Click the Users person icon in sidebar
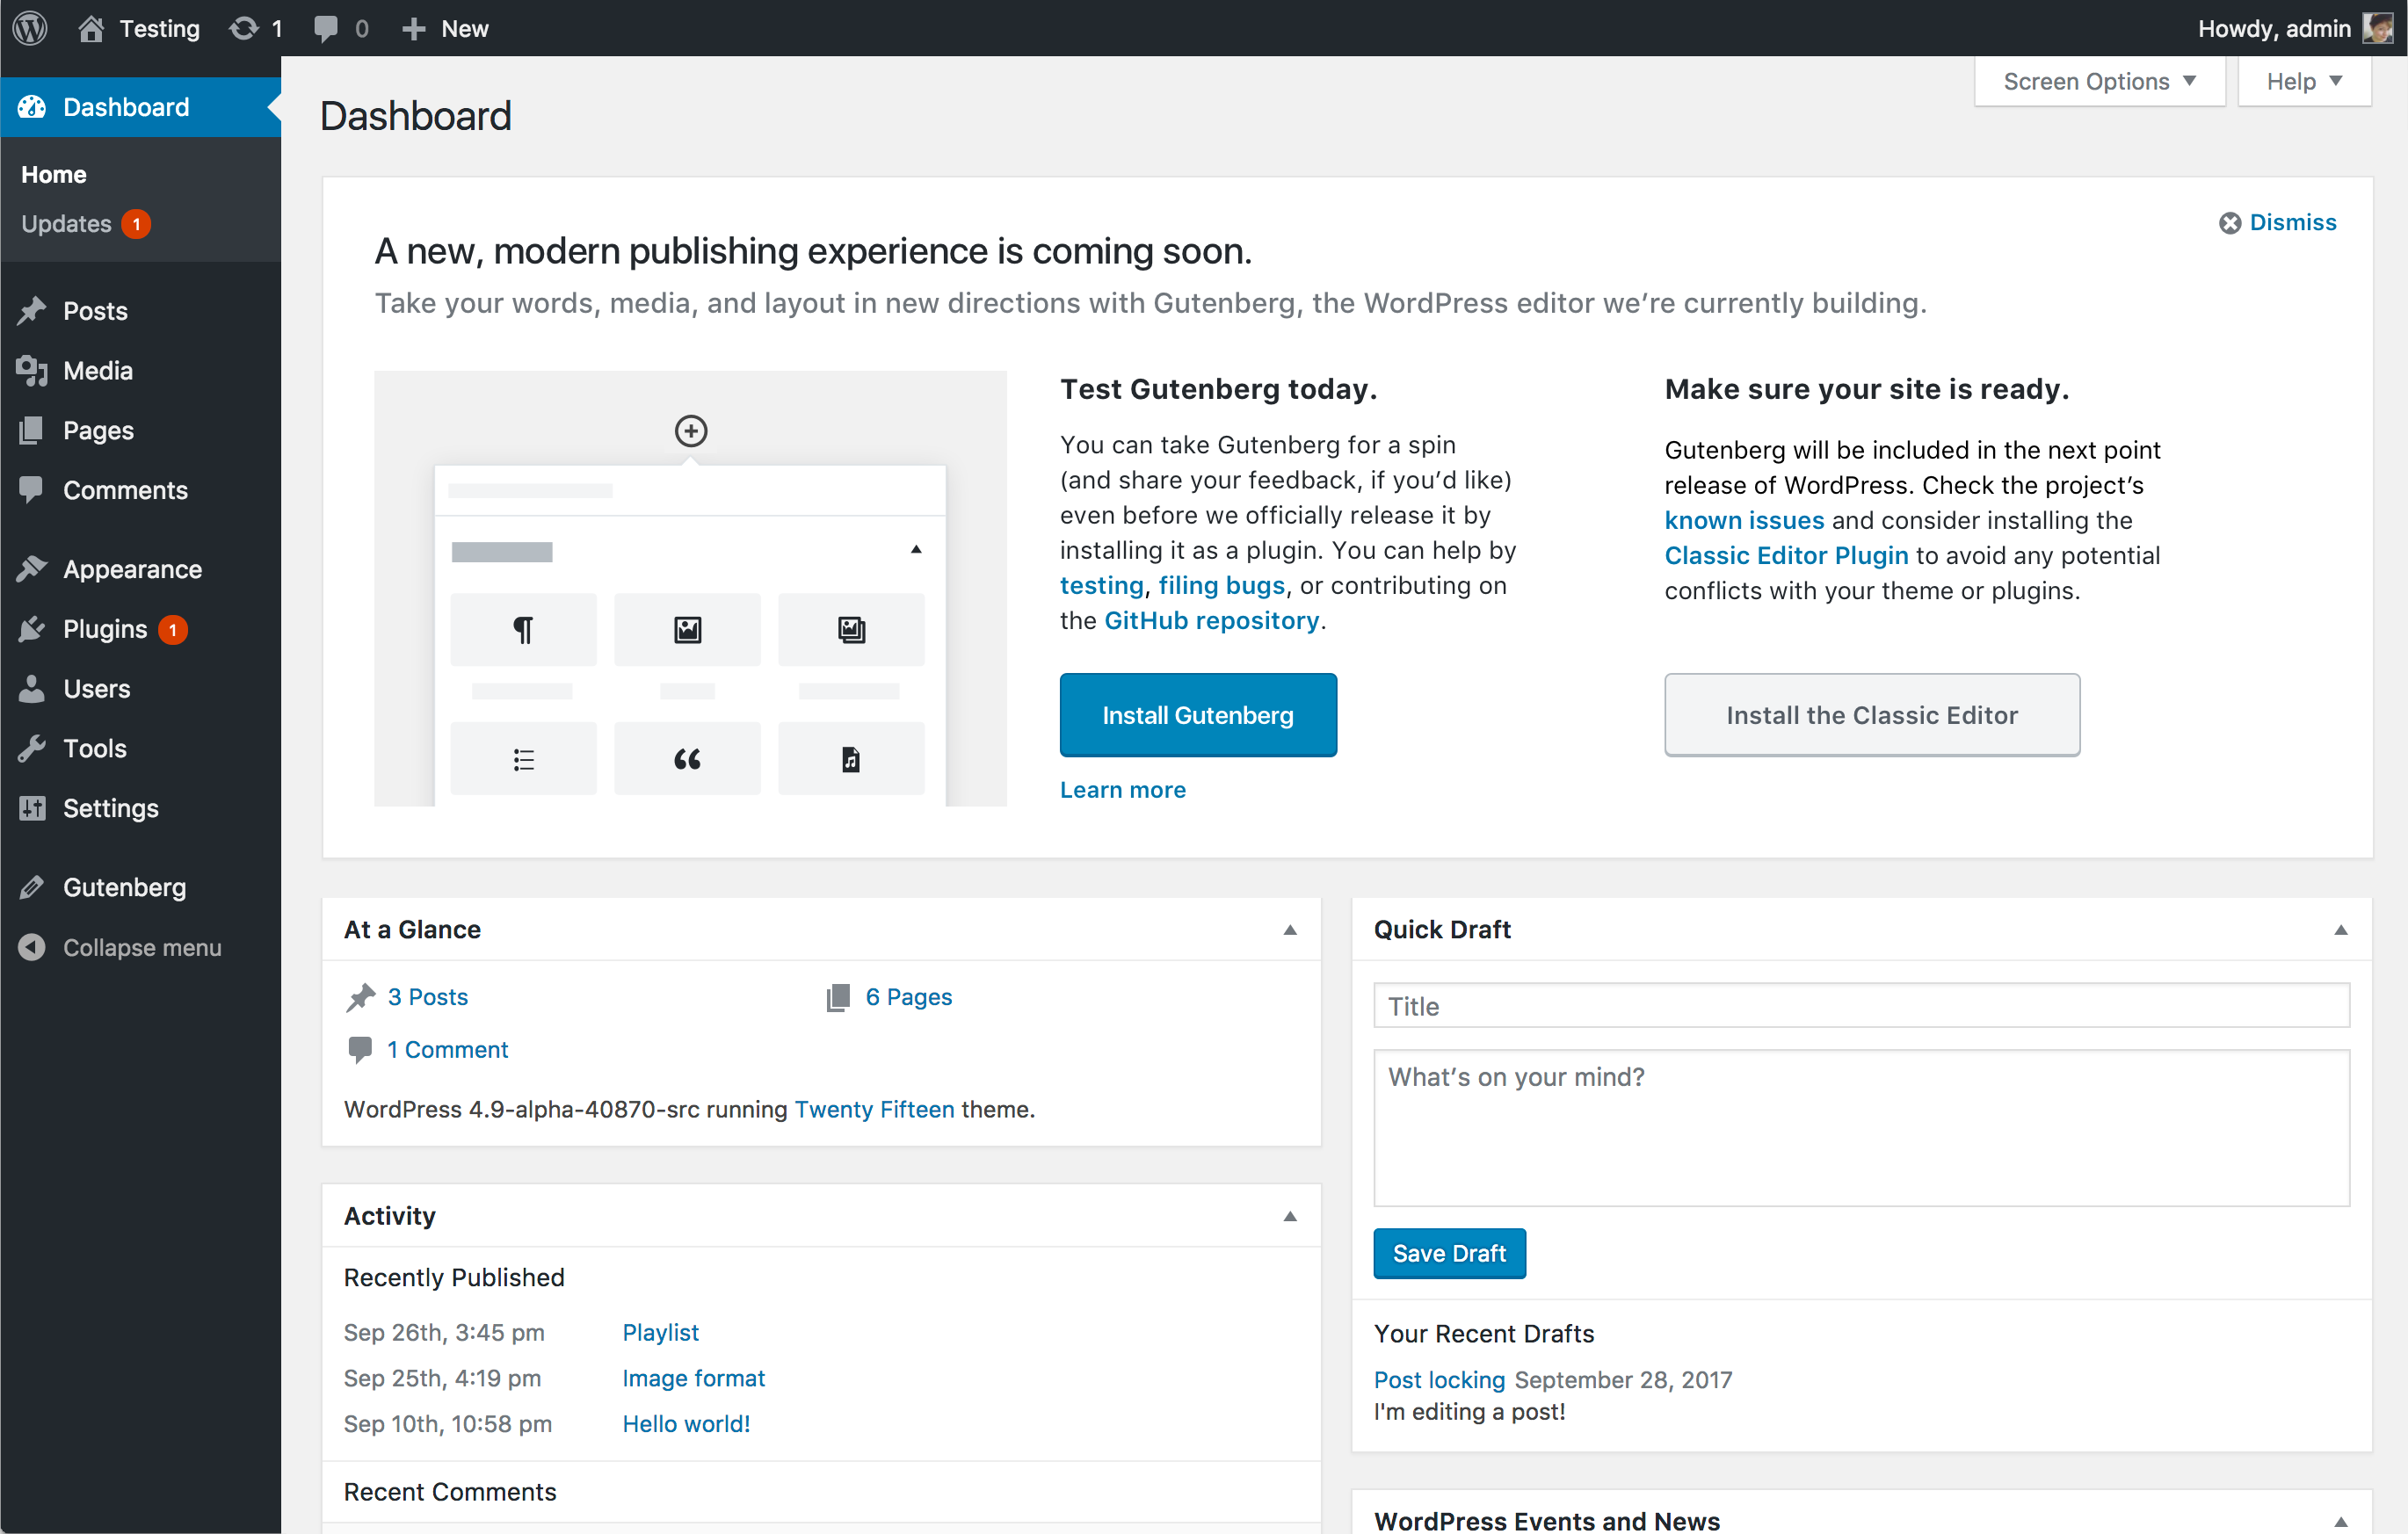 pyautogui.click(x=32, y=688)
